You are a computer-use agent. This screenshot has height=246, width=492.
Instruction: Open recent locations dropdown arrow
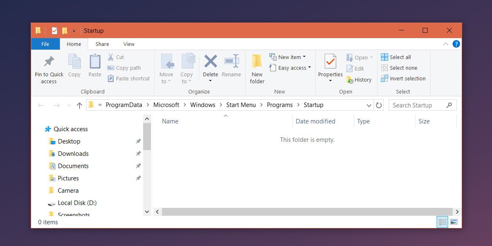point(69,105)
